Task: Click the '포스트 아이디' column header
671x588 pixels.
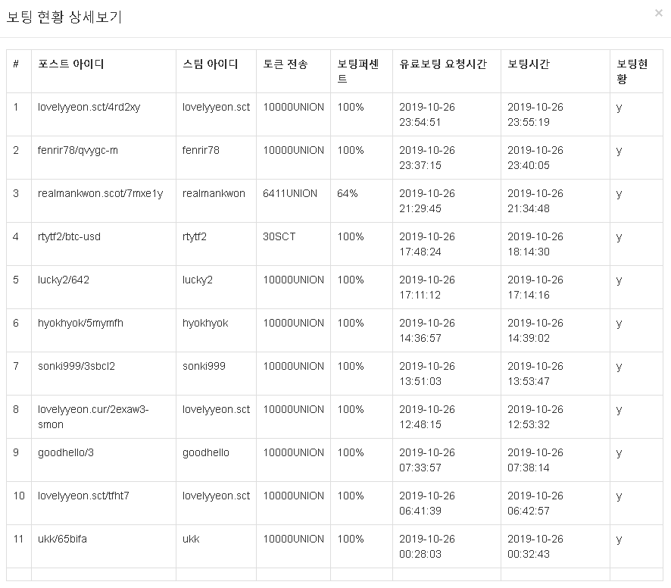Action: [71, 64]
